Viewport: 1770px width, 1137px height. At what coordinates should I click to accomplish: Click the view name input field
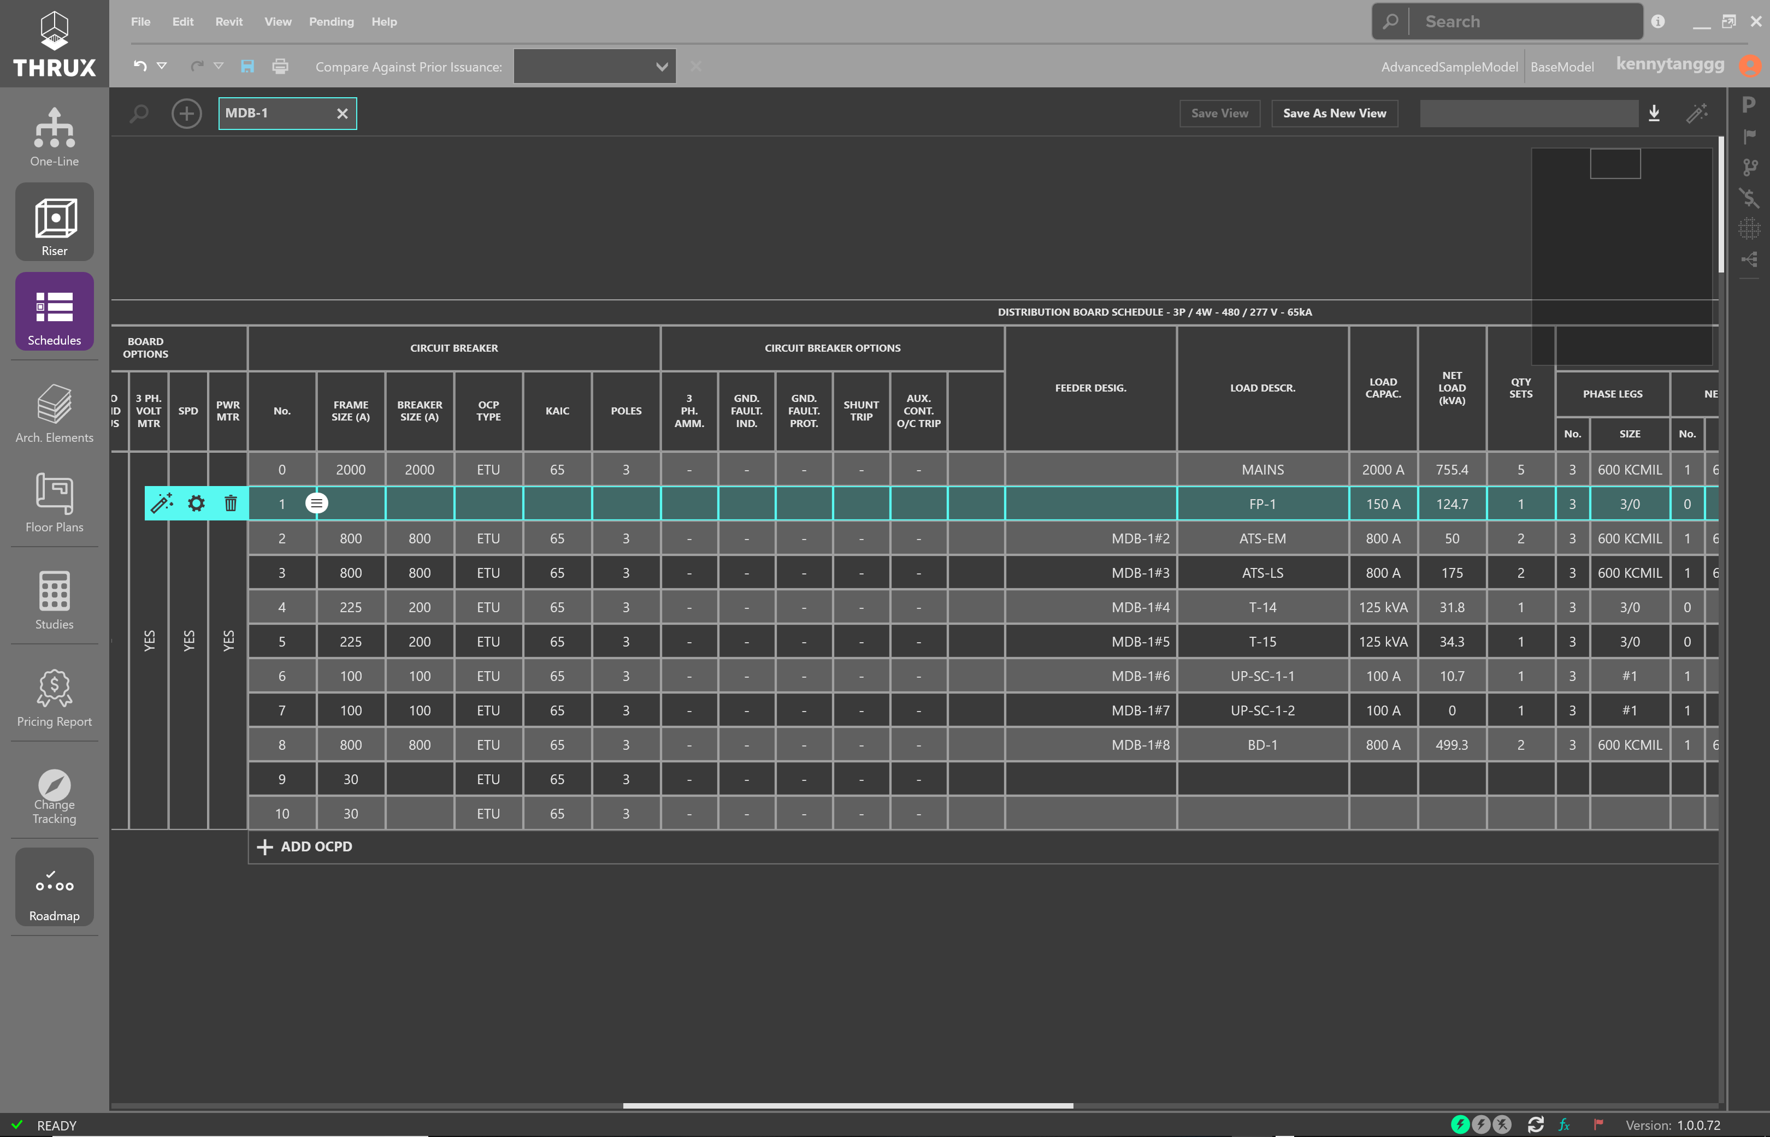(x=1529, y=113)
